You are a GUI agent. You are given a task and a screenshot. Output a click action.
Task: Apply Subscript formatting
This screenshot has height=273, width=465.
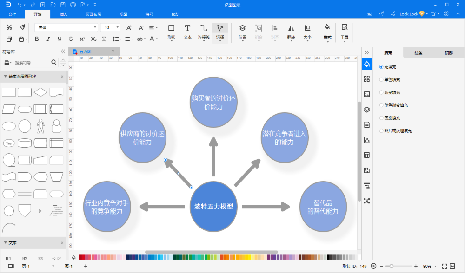[x=93, y=39]
